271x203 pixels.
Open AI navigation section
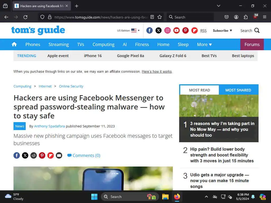[125, 44]
